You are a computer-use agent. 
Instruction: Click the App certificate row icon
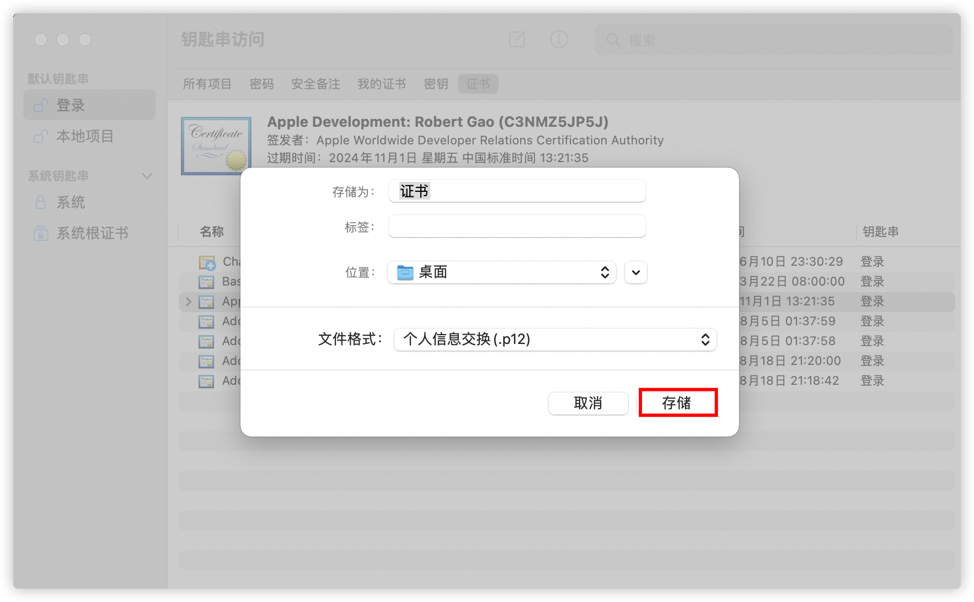206,302
